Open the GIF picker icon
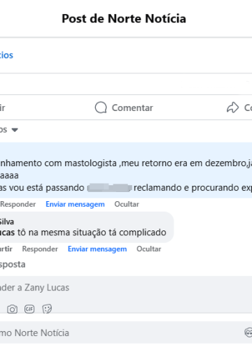Image resolution: width=252 pixels, height=352 pixels. coord(29,309)
